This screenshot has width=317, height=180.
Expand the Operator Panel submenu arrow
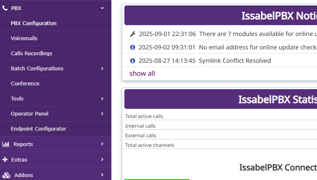[102, 113]
